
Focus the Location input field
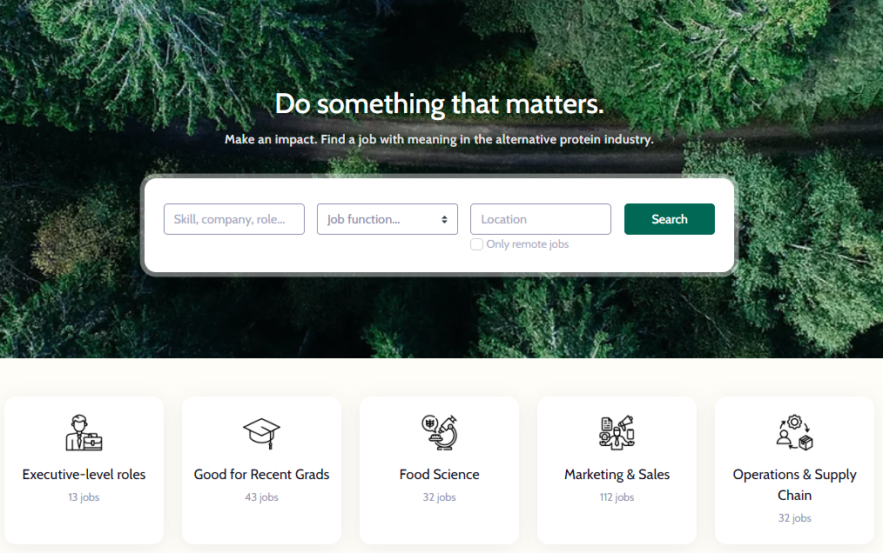[x=541, y=219]
